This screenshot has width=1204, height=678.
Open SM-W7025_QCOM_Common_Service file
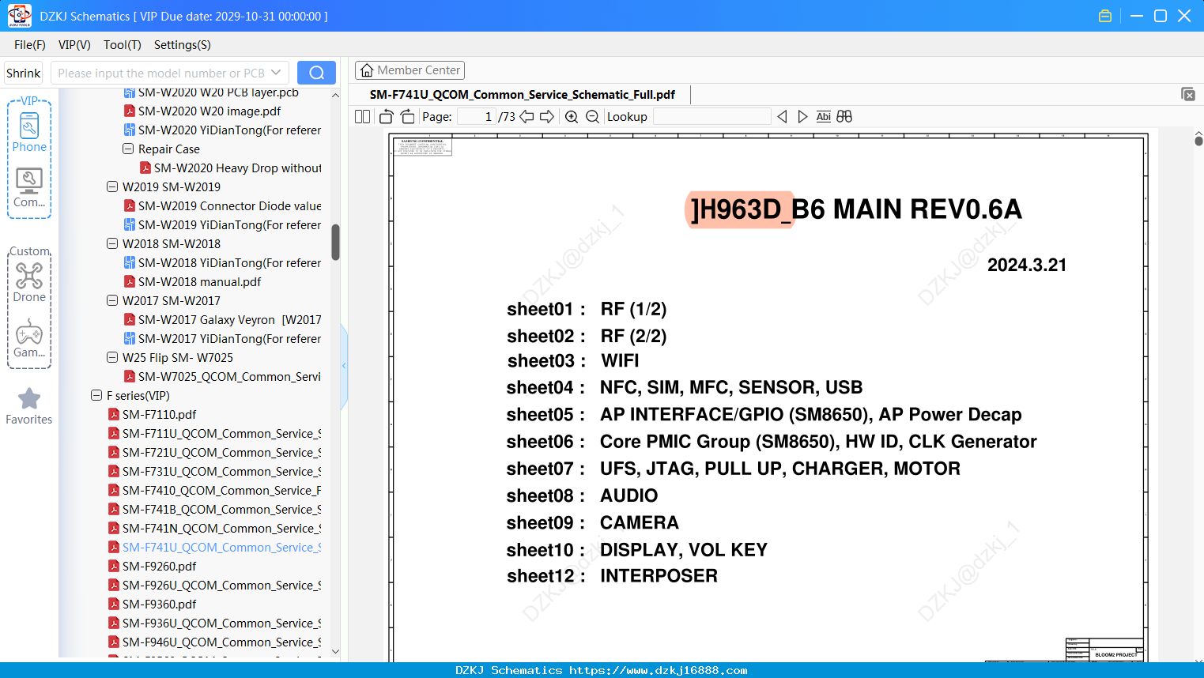coord(222,377)
